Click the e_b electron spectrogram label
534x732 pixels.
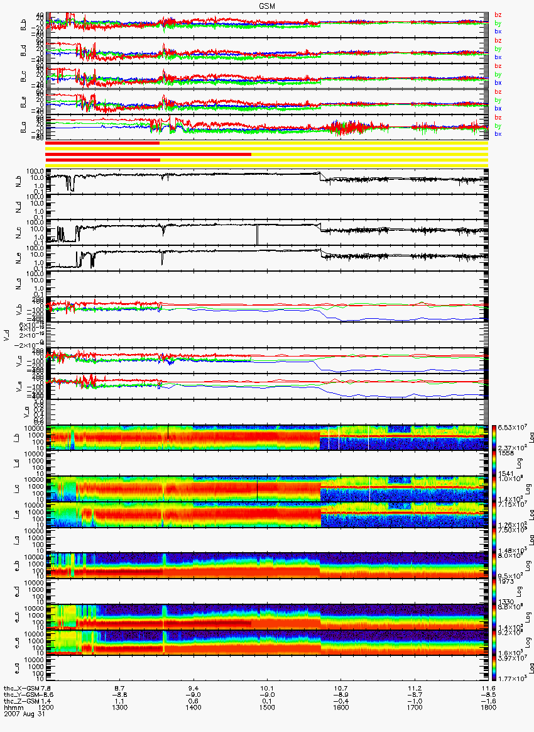point(17,565)
